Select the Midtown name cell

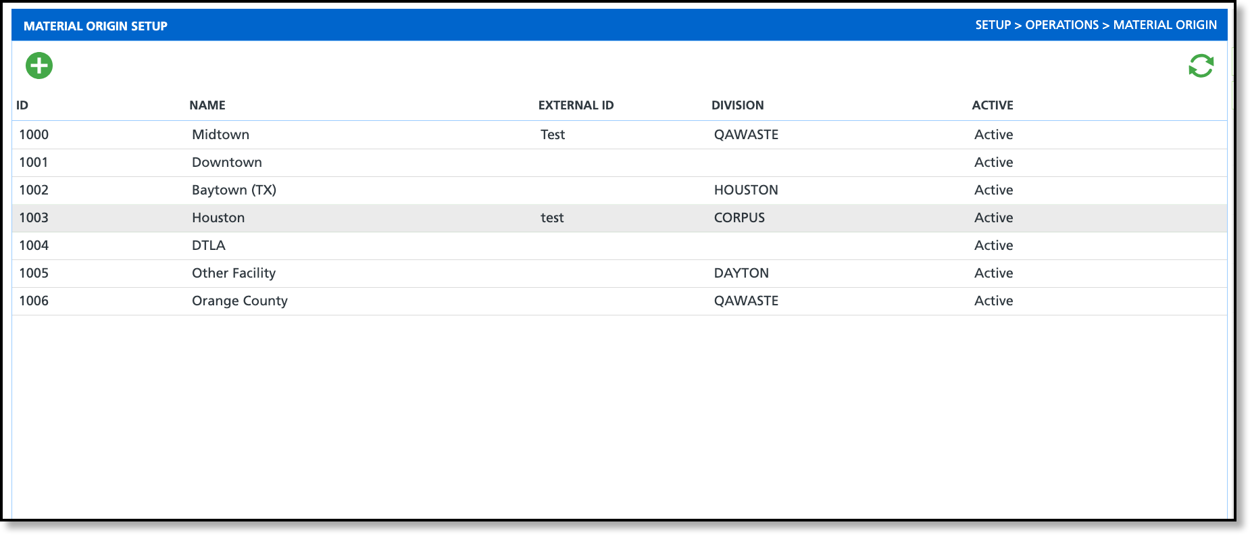tap(221, 134)
